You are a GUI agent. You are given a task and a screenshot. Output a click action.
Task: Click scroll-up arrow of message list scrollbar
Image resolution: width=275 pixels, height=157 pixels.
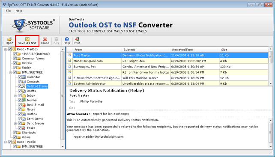click(x=270, y=49)
